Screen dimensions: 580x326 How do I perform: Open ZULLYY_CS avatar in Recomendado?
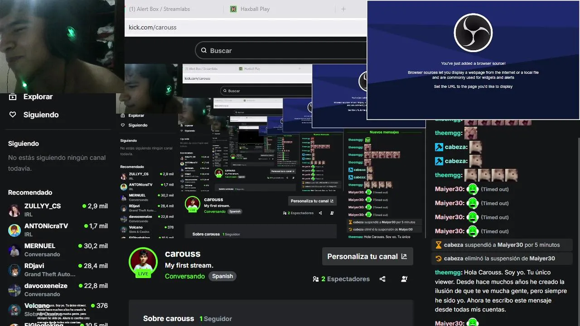click(x=14, y=211)
